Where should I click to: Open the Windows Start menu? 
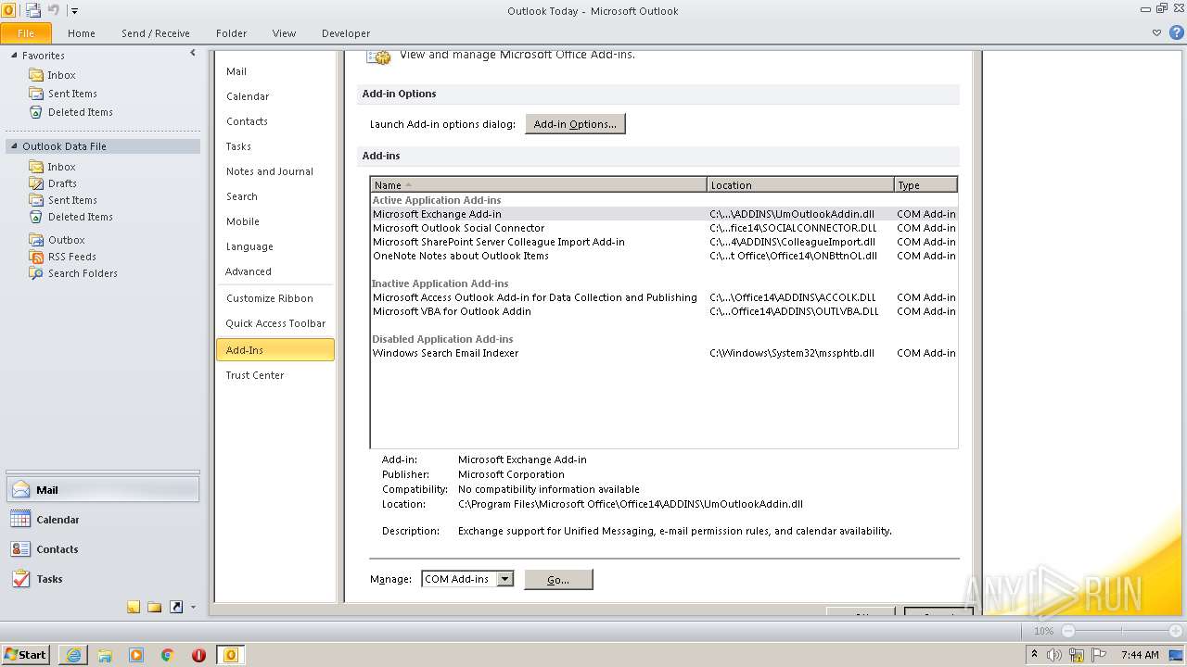(x=26, y=654)
